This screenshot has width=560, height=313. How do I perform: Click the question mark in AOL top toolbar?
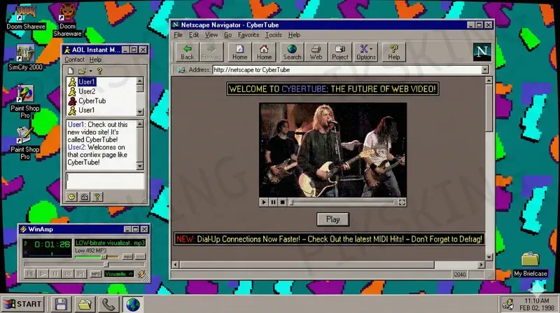coord(99,71)
